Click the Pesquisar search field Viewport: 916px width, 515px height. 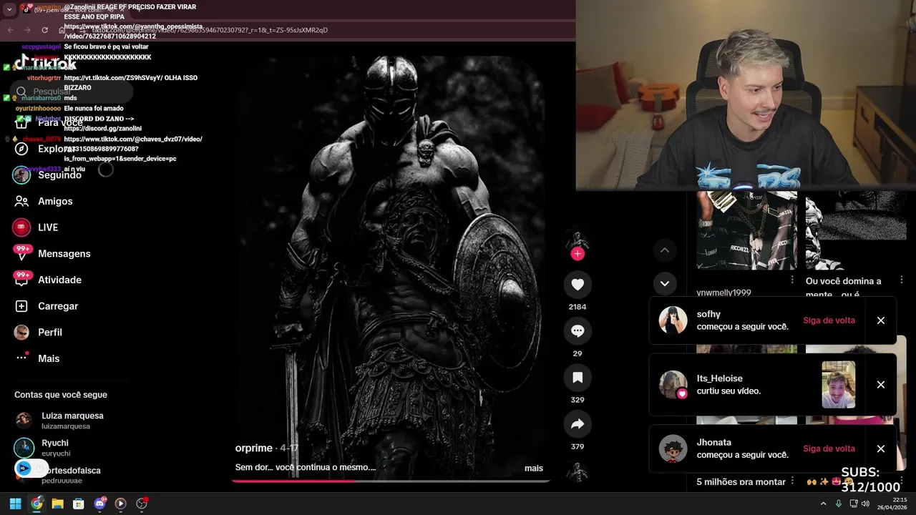click(72, 92)
